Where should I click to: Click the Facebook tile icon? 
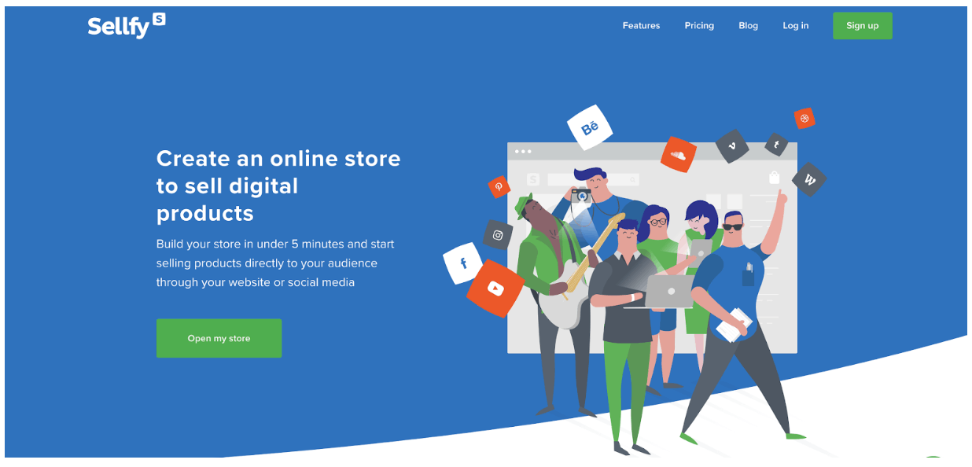coord(463,263)
